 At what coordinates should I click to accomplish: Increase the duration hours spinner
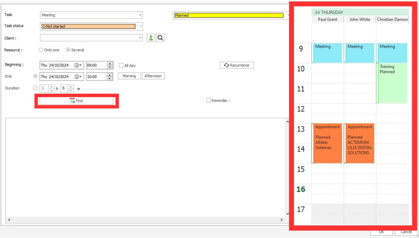[52, 87]
